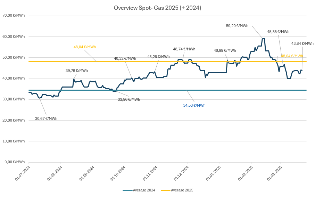
Task: Select the 46,99 €/MWh data label
Action: [225, 50]
